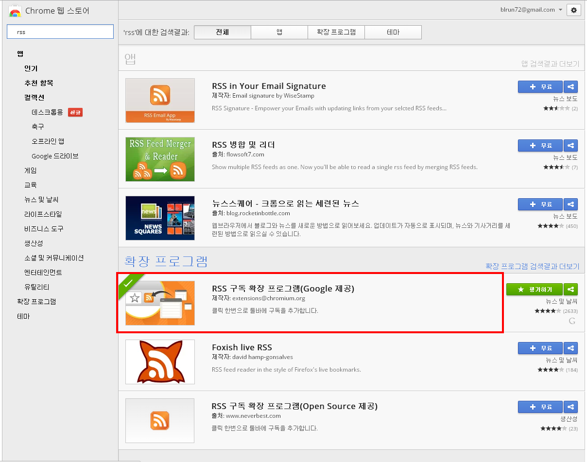The width and height of the screenshot is (587, 462).
Task: Expand the blrun72@gmail.com account dropdown
Action: 532,10
